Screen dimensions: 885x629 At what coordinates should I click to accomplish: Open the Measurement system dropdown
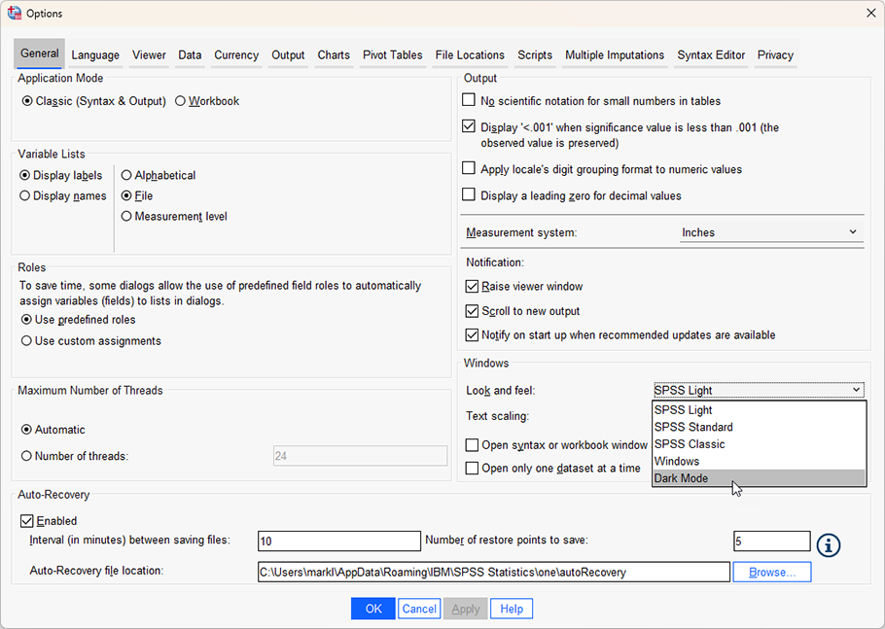(771, 231)
